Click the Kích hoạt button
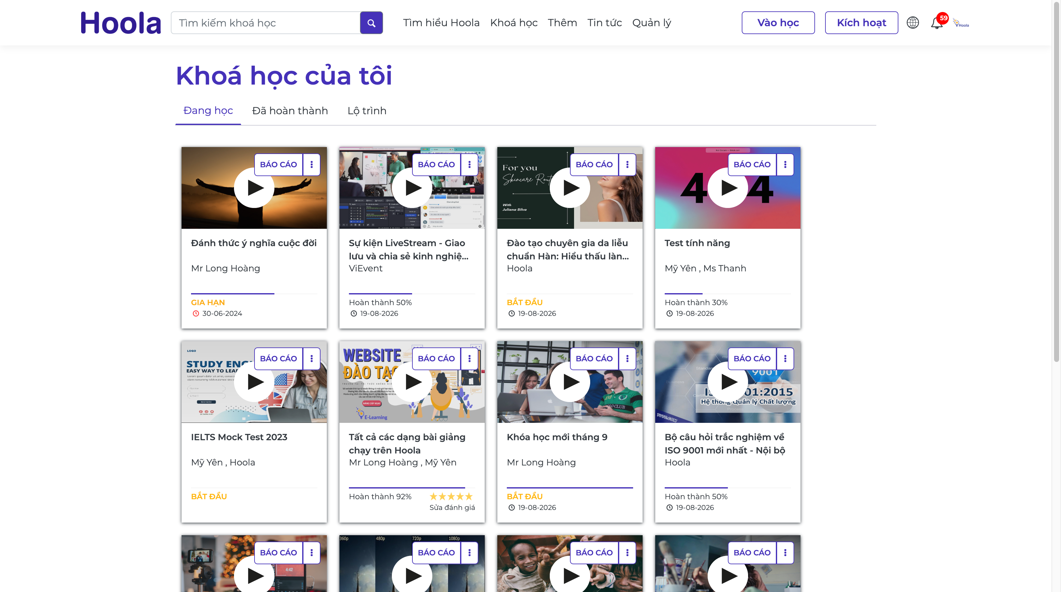Image resolution: width=1061 pixels, height=592 pixels. click(861, 23)
